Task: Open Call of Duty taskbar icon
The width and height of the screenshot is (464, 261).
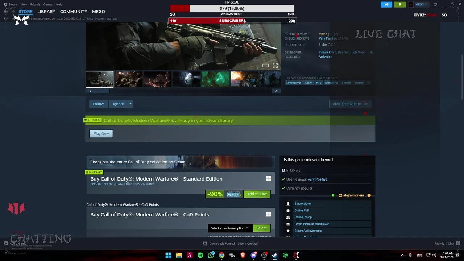Action: pyautogui.click(x=232, y=255)
